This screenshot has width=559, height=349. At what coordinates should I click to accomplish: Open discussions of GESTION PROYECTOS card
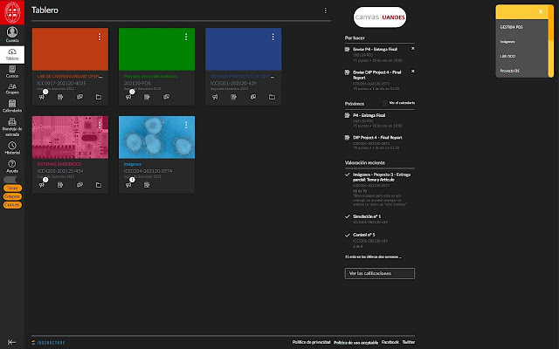252,97
